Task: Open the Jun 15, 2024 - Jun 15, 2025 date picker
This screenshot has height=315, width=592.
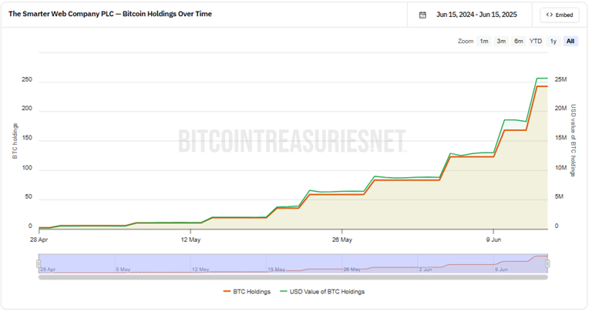Action: pos(477,15)
